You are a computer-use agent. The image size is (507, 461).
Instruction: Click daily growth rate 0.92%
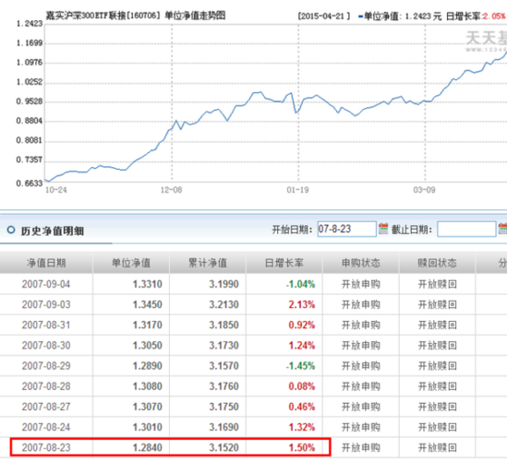click(302, 325)
